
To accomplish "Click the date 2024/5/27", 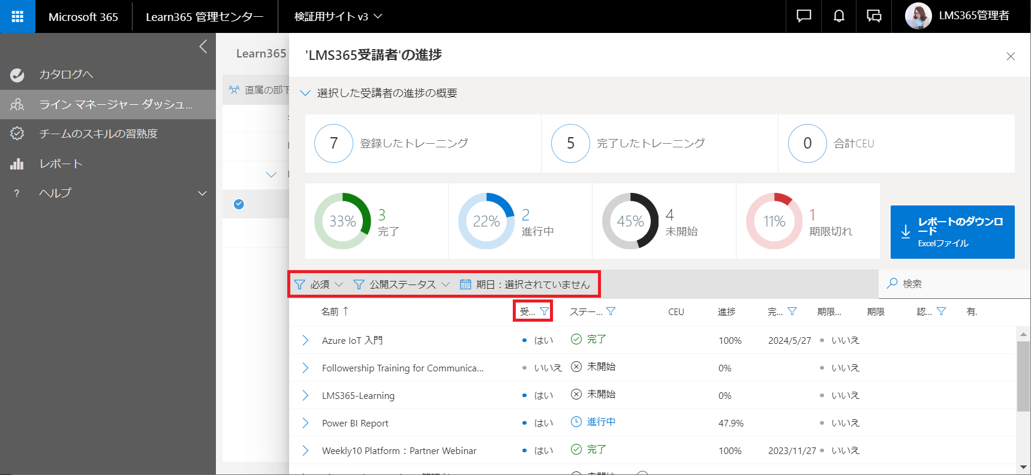I will tap(790, 340).
